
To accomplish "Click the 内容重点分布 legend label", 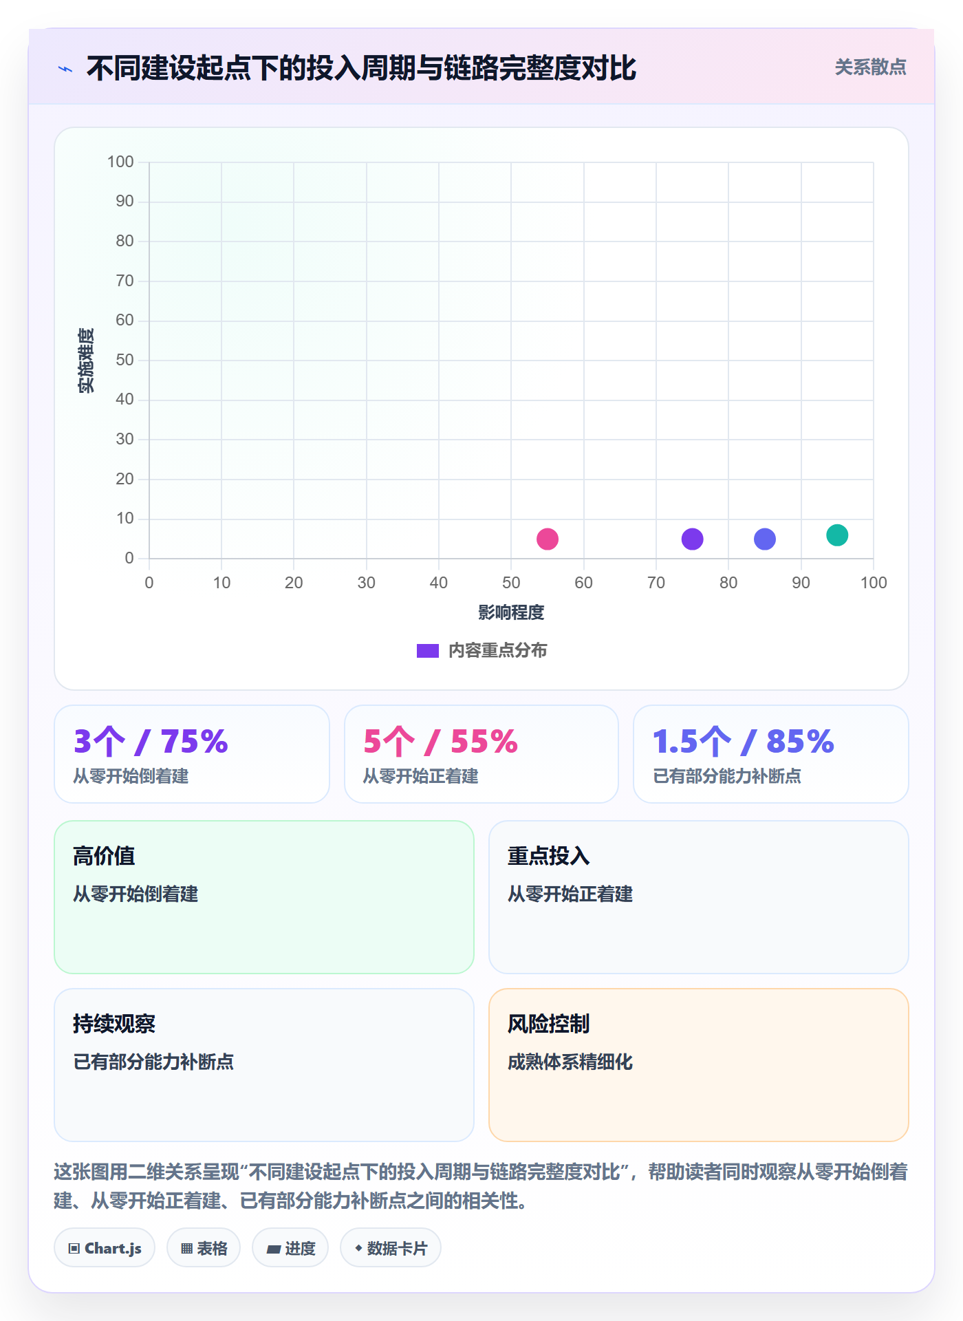I will click(497, 651).
